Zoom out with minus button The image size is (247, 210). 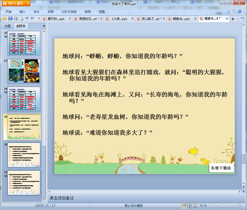[210, 205]
